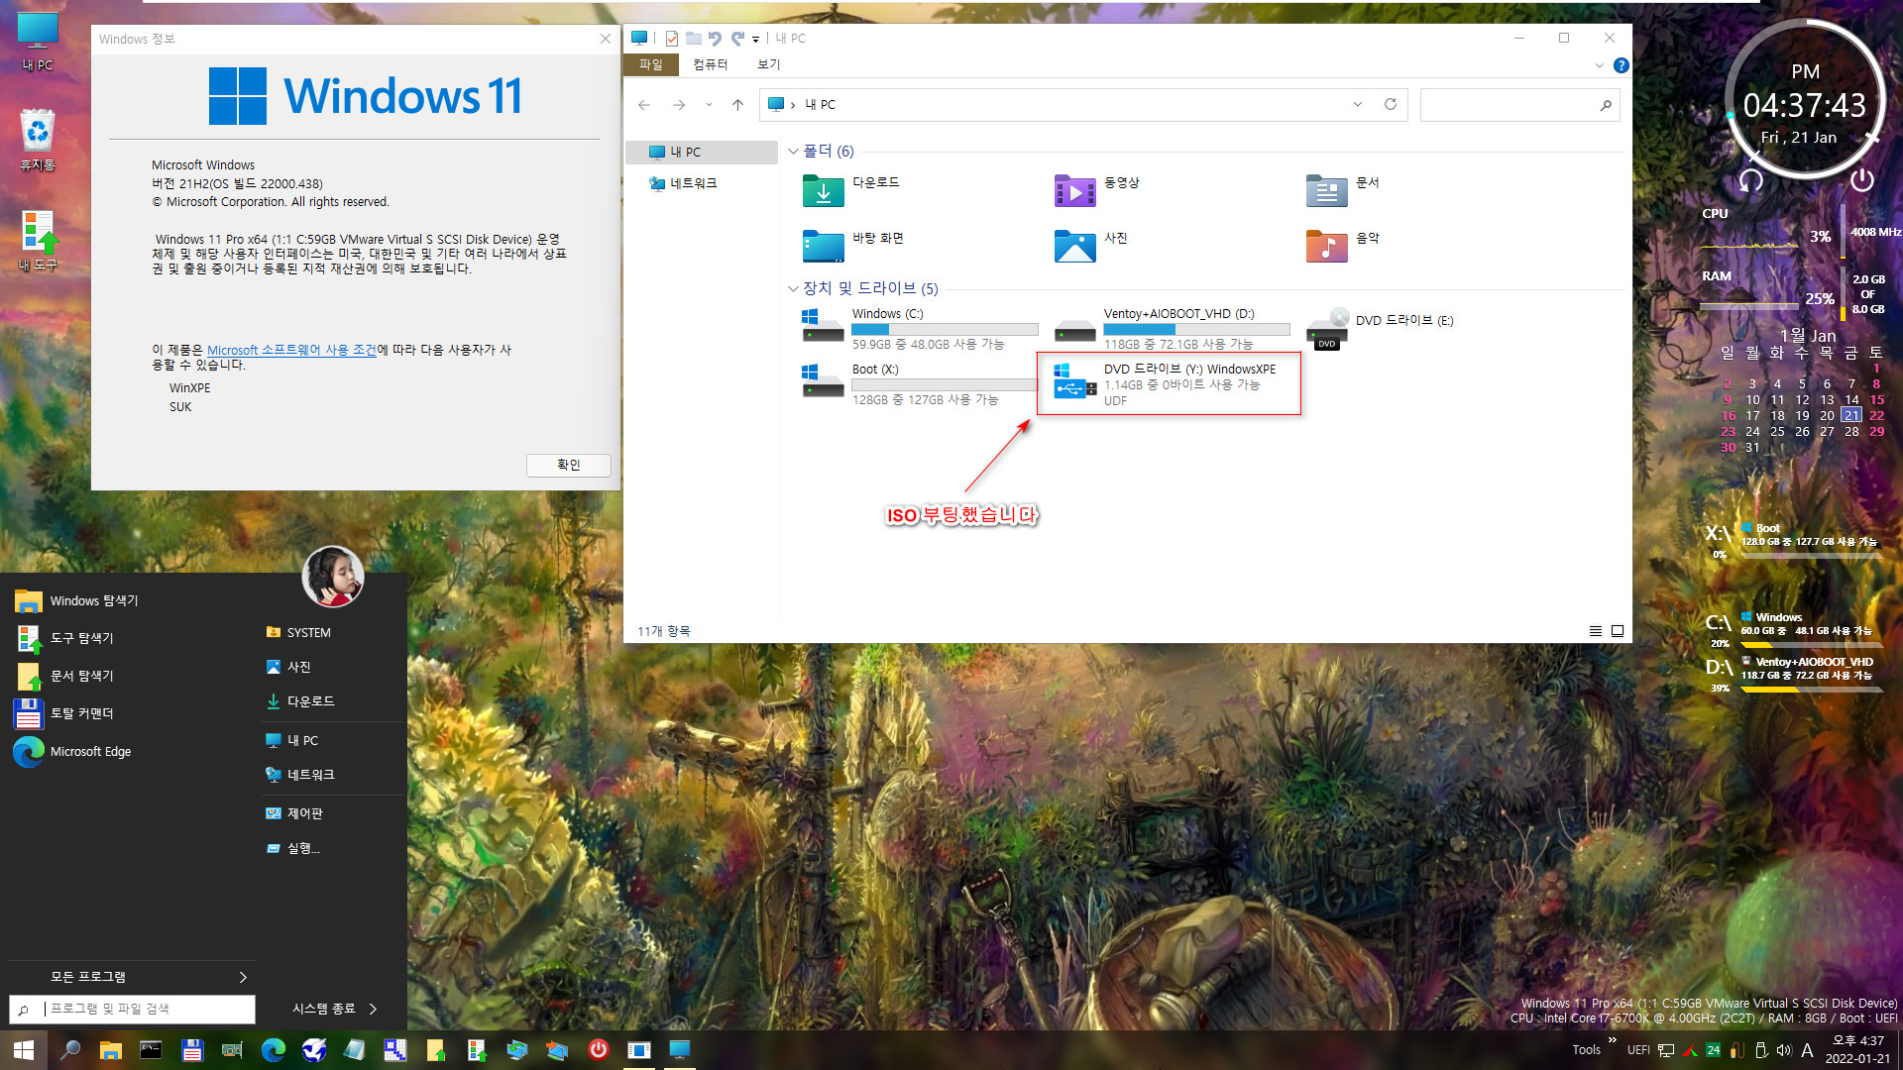This screenshot has width=1903, height=1070.
Task: Select 네트워크 in Explorer navigation pane
Action: (x=683, y=183)
